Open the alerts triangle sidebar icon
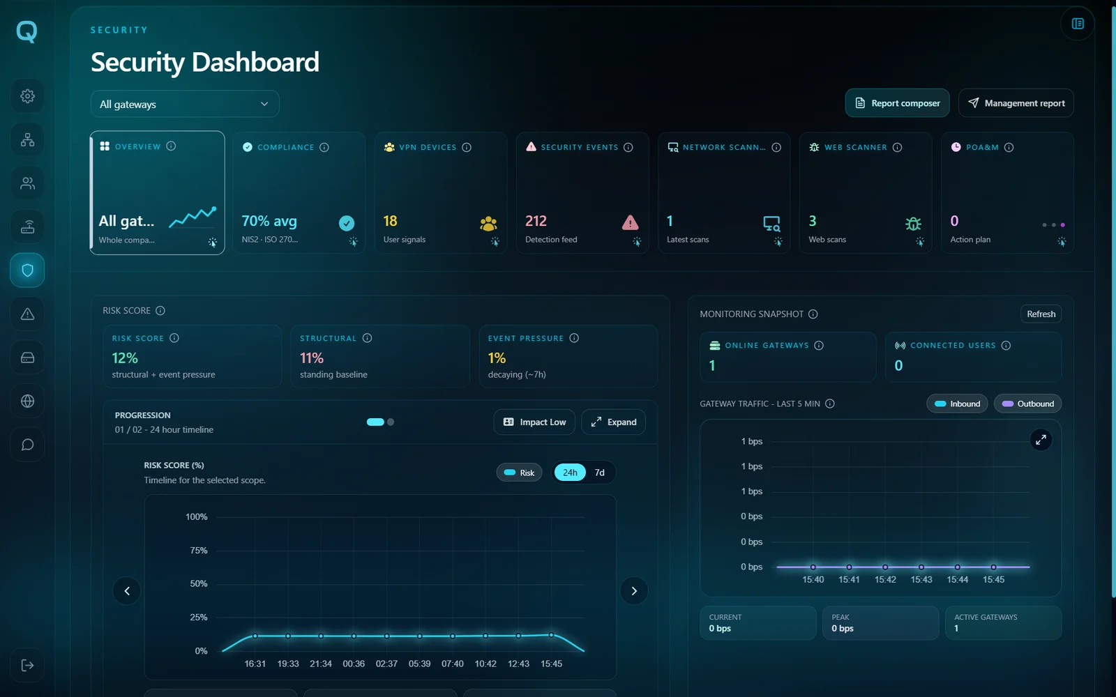Screen dimensions: 1116x697 click(27, 314)
